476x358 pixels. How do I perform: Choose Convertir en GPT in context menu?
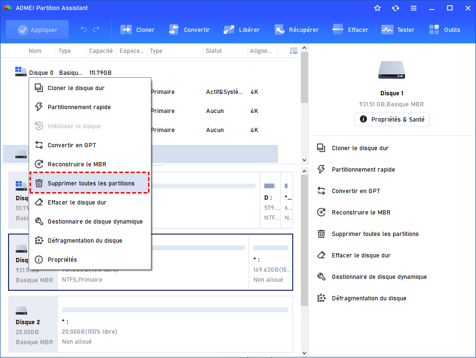tap(90, 145)
